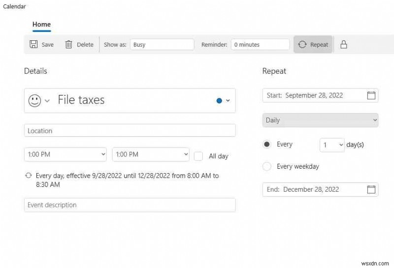This screenshot has height=268, width=394.
Task: Select the Every weekday radio option
Action: coord(266,166)
